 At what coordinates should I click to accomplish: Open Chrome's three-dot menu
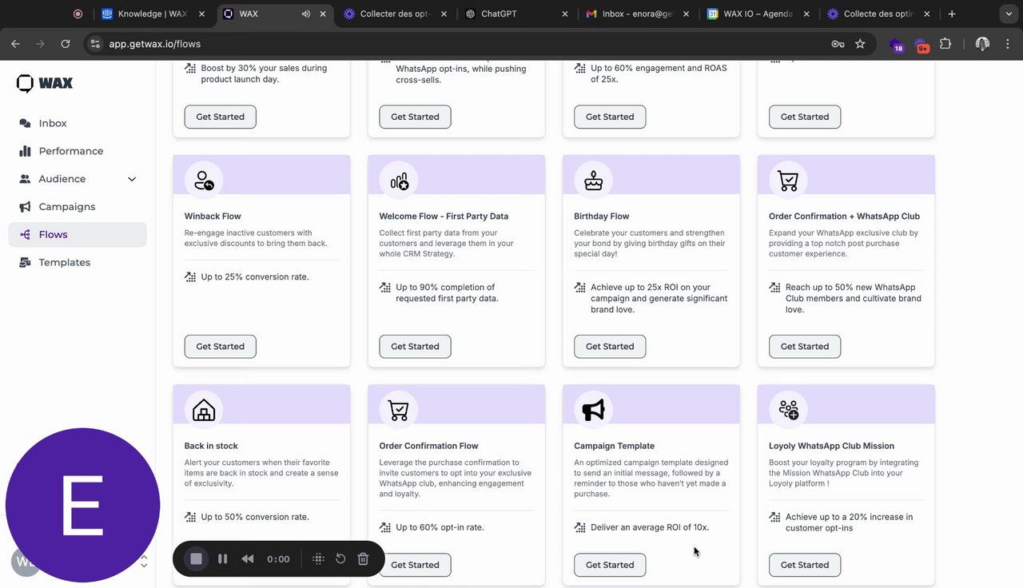[x=1007, y=44]
